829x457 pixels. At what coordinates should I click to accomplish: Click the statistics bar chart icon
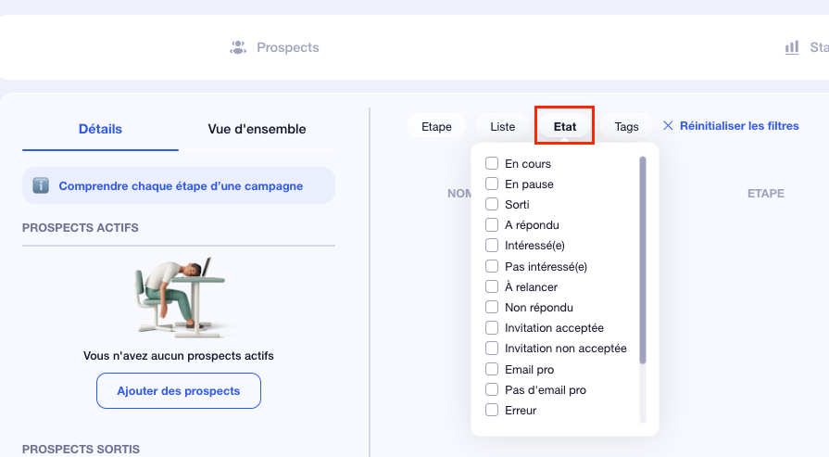pyautogui.click(x=792, y=47)
